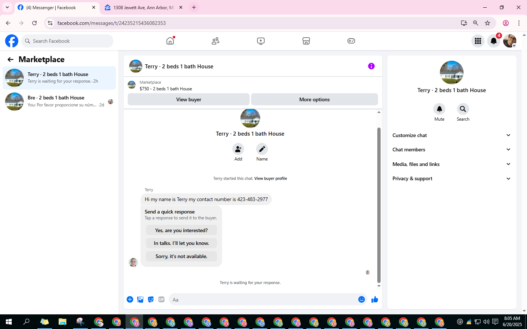Image resolution: width=527 pixels, height=329 pixels.
Task: Expand the Customize chat section
Action: click(452, 135)
